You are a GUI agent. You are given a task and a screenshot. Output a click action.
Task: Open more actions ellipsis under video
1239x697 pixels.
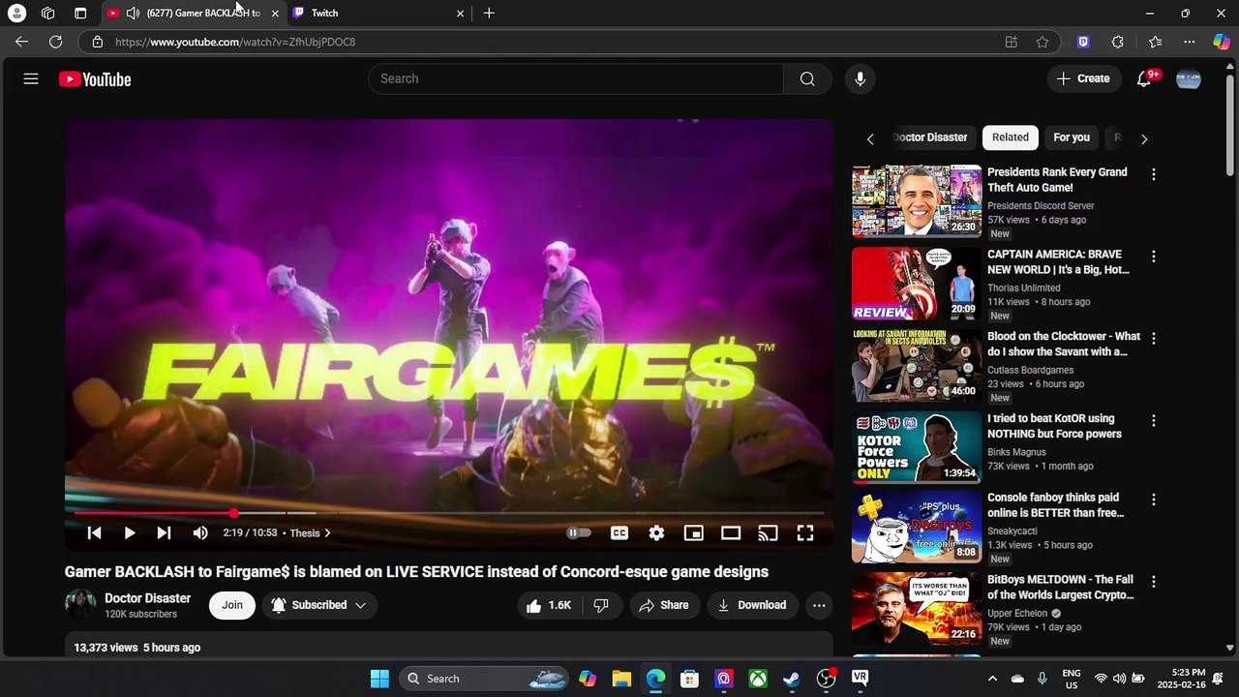(x=819, y=605)
